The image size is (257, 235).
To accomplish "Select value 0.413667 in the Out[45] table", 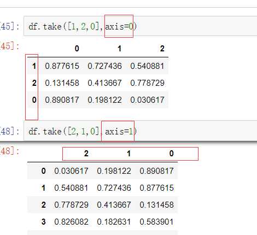I will click(104, 83).
